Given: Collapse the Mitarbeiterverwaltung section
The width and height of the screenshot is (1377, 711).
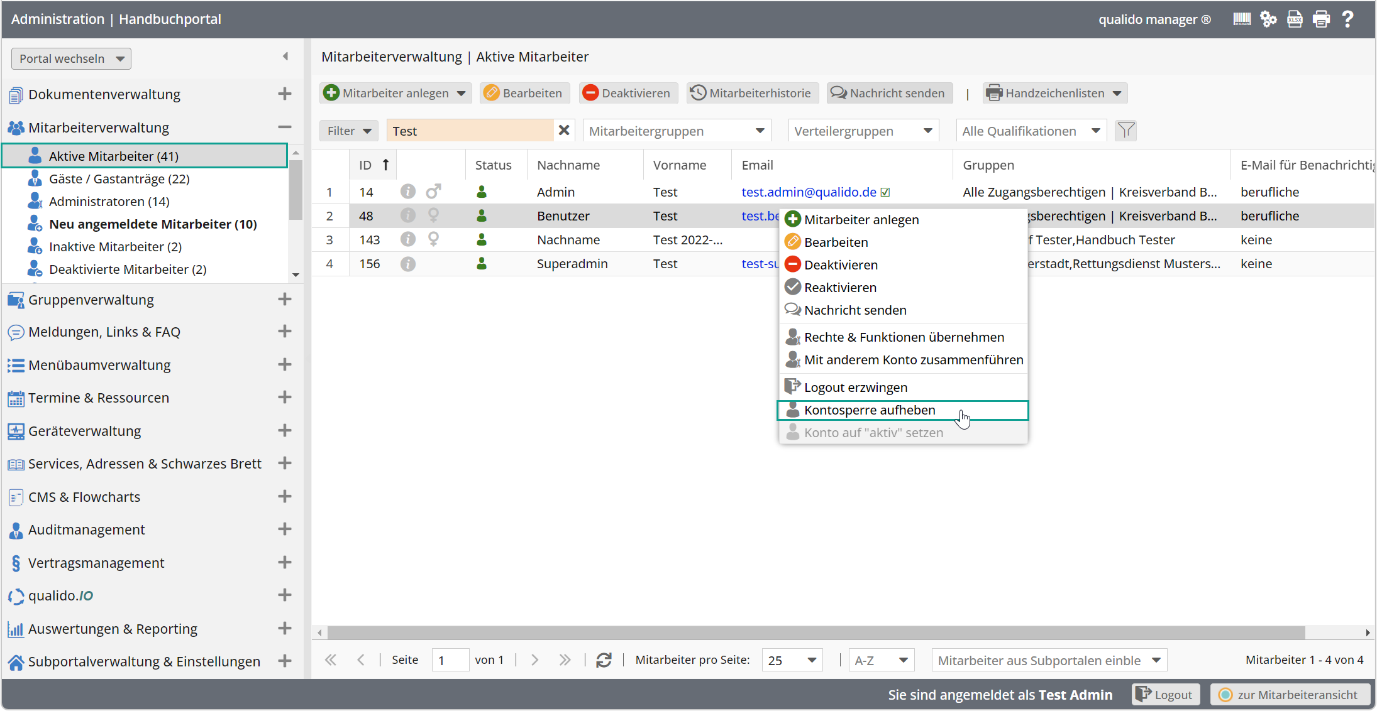Looking at the screenshot, I should pyautogui.click(x=284, y=128).
